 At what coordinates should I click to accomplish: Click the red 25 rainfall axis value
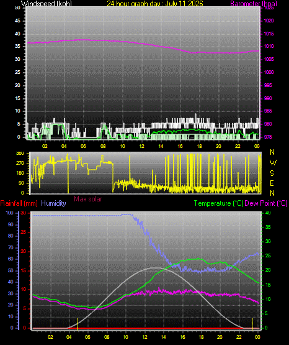(x=24, y=232)
